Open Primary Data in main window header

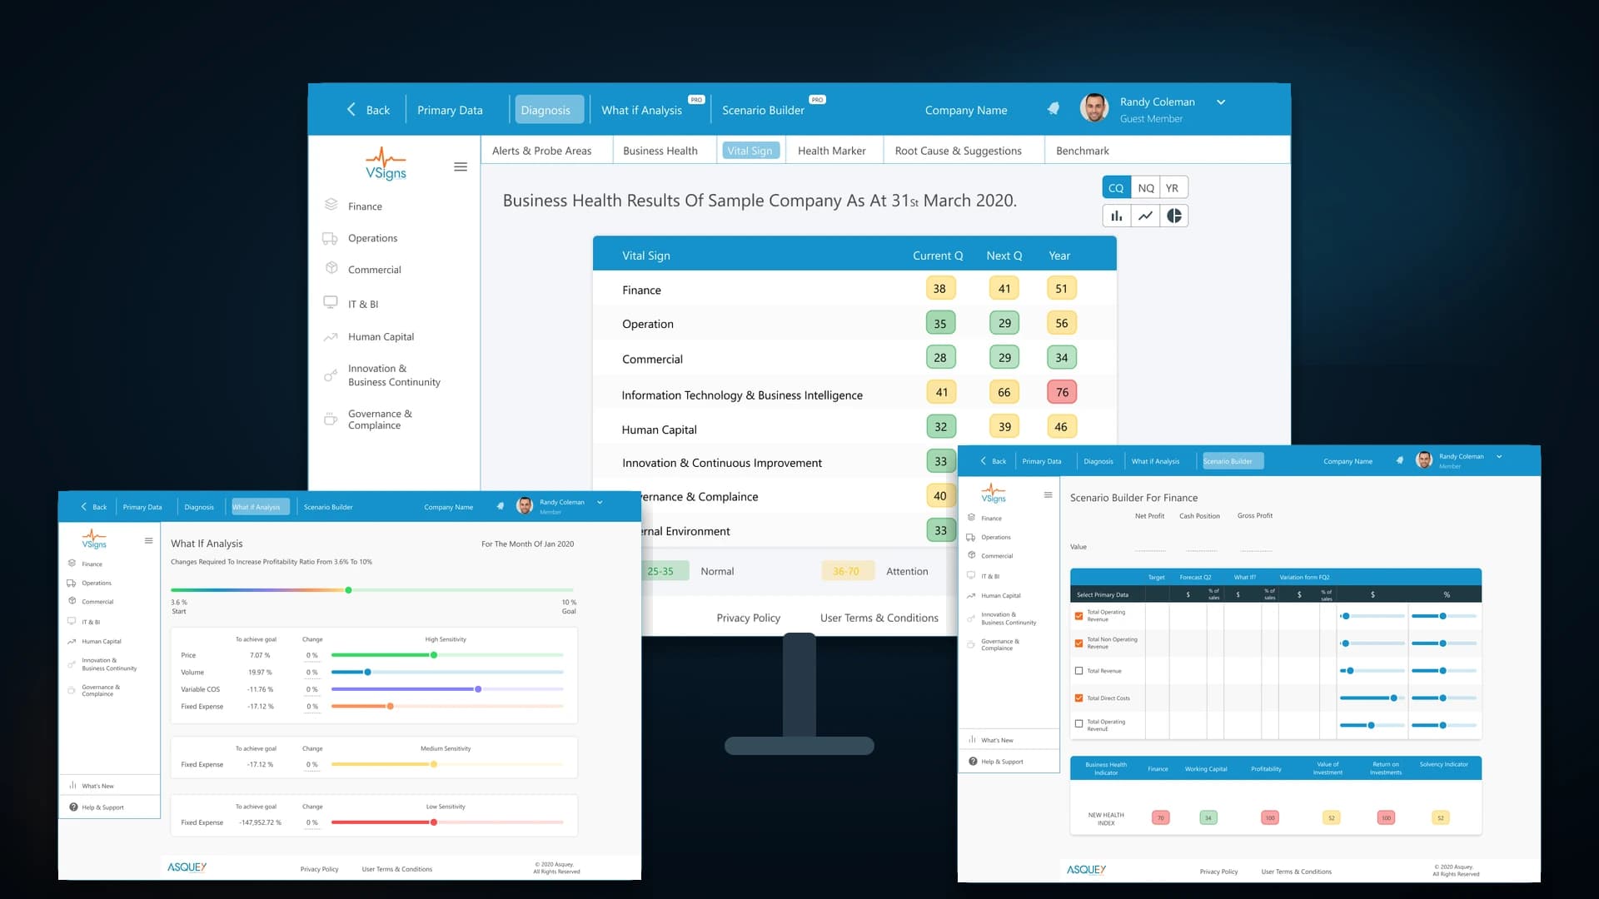tap(450, 110)
